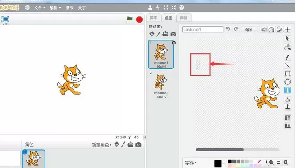Set the costume center crosshair
This screenshot has height=168, width=295.
(x=287, y=29)
